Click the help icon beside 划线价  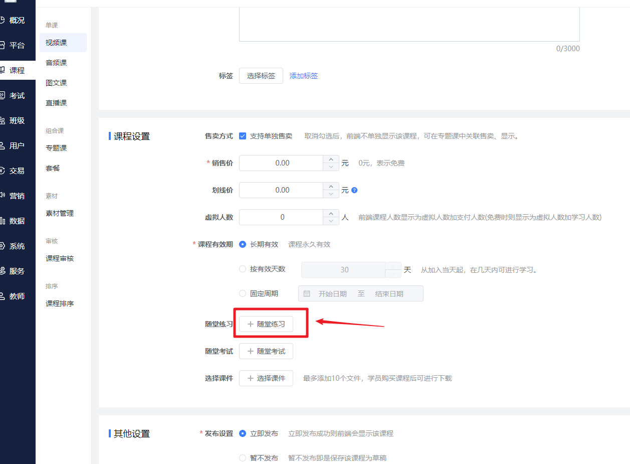coord(354,191)
